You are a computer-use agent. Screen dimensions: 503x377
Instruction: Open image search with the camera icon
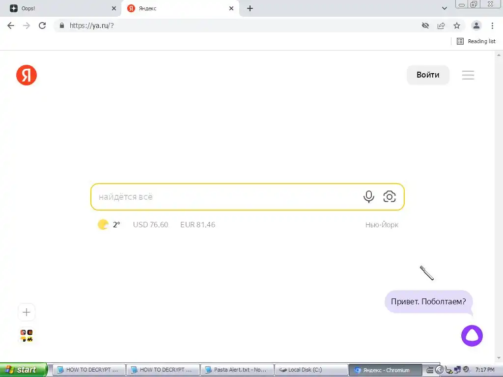coord(390,196)
